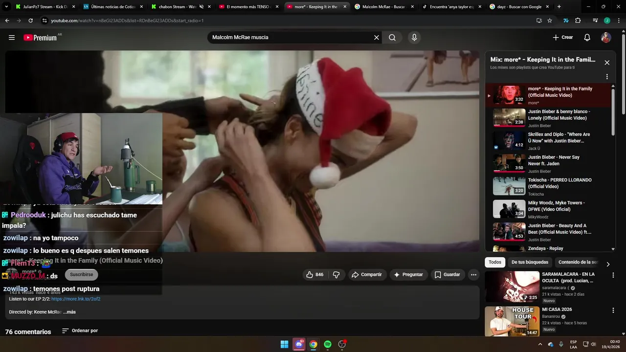The width and height of the screenshot is (626, 352).
Task: Open options for MI CASA 2026 video
Action: tap(613, 310)
